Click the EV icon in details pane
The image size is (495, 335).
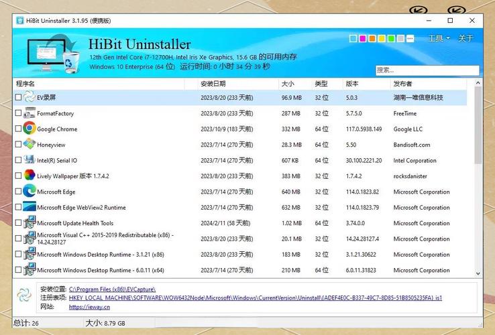click(x=24, y=295)
